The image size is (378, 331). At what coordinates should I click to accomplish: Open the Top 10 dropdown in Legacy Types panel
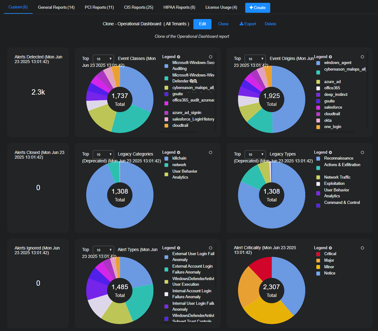pyautogui.click(x=255, y=154)
